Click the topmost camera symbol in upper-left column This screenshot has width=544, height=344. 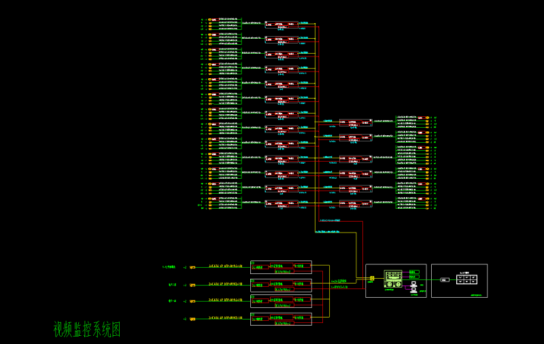(x=211, y=20)
